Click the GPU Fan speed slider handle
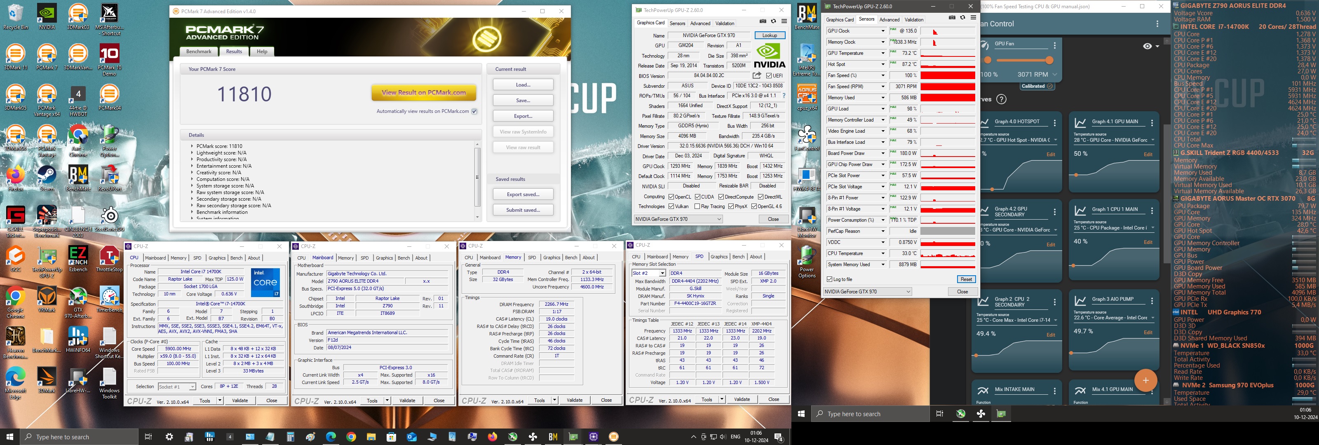 click(1049, 61)
